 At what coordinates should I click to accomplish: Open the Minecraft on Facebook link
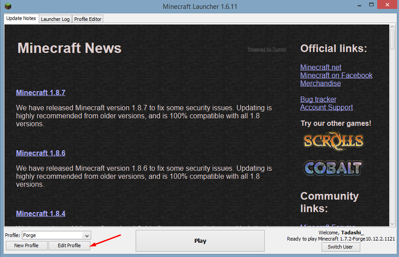[336, 75]
